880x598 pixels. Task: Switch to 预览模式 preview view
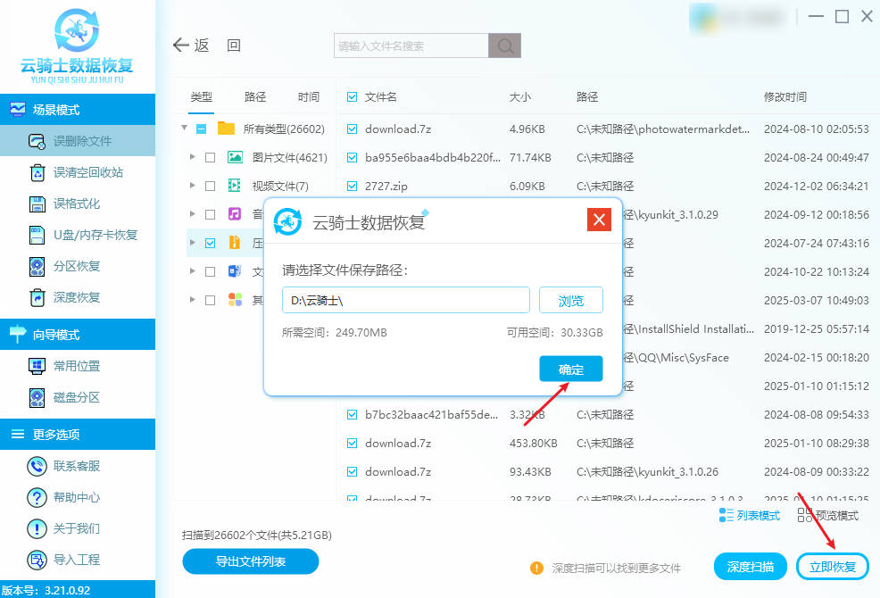pos(828,516)
